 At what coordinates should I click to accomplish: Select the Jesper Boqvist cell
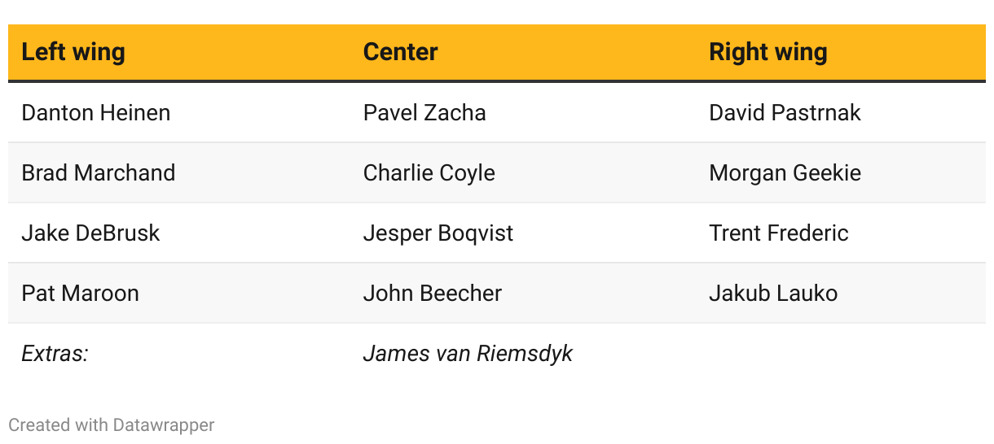coord(438,233)
